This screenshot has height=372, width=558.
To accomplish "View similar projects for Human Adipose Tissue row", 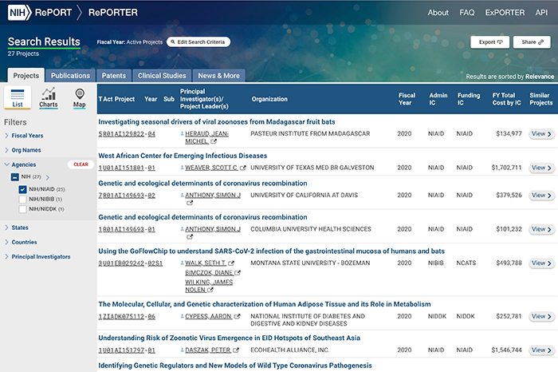I will [x=541, y=316].
